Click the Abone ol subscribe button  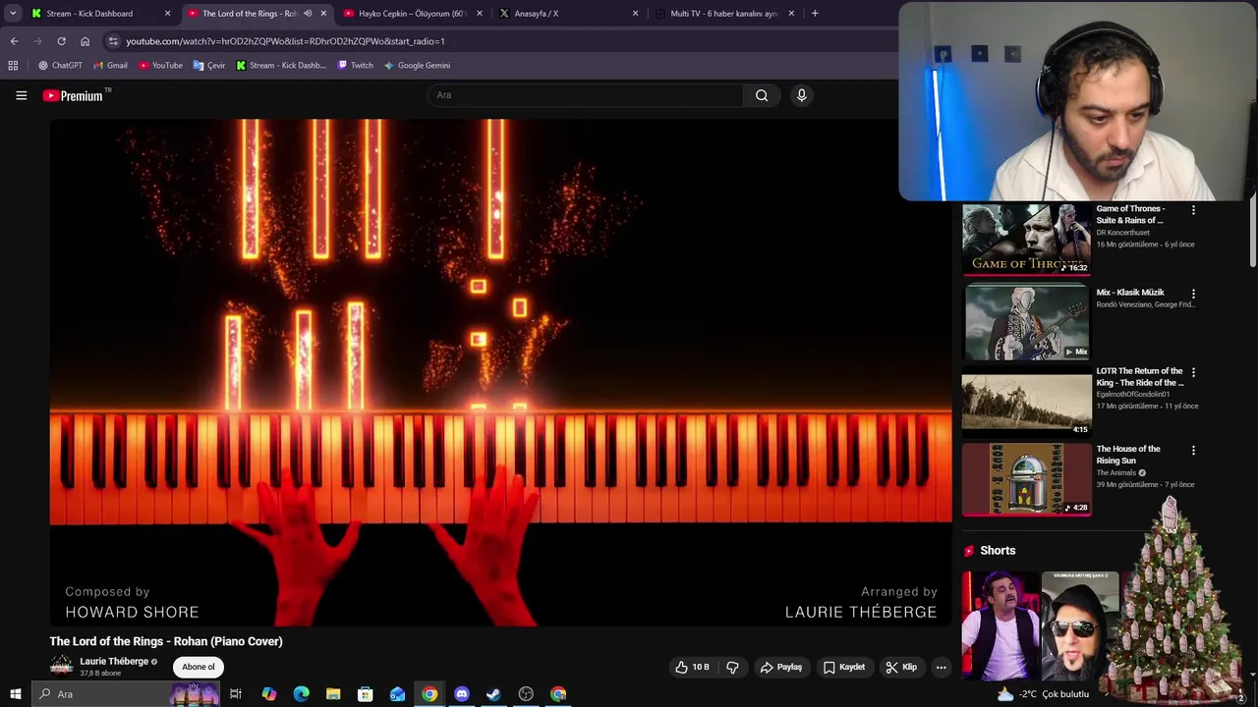pos(198,667)
